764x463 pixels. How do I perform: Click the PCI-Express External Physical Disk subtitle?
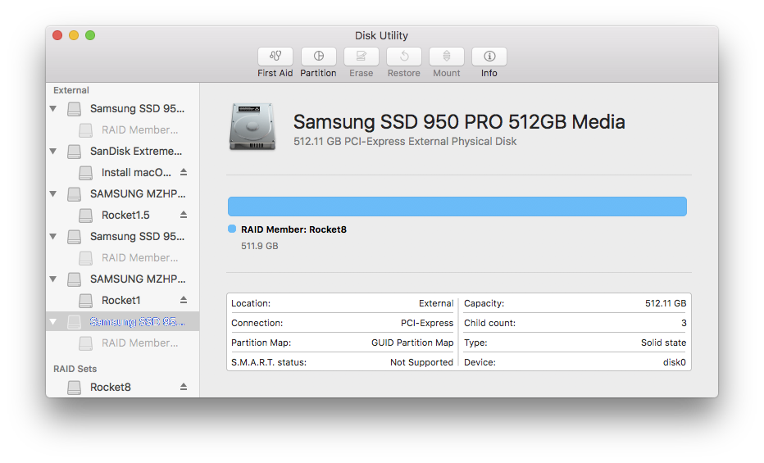point(405,141)
